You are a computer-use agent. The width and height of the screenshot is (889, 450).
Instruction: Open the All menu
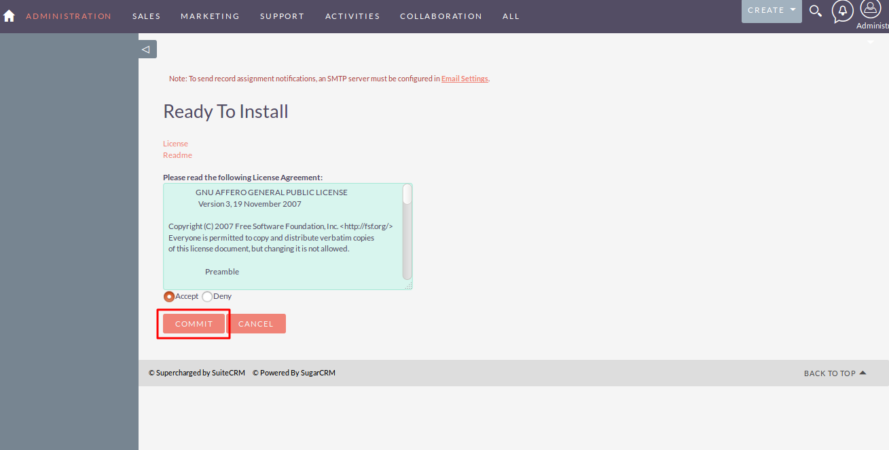click(511, 16)
